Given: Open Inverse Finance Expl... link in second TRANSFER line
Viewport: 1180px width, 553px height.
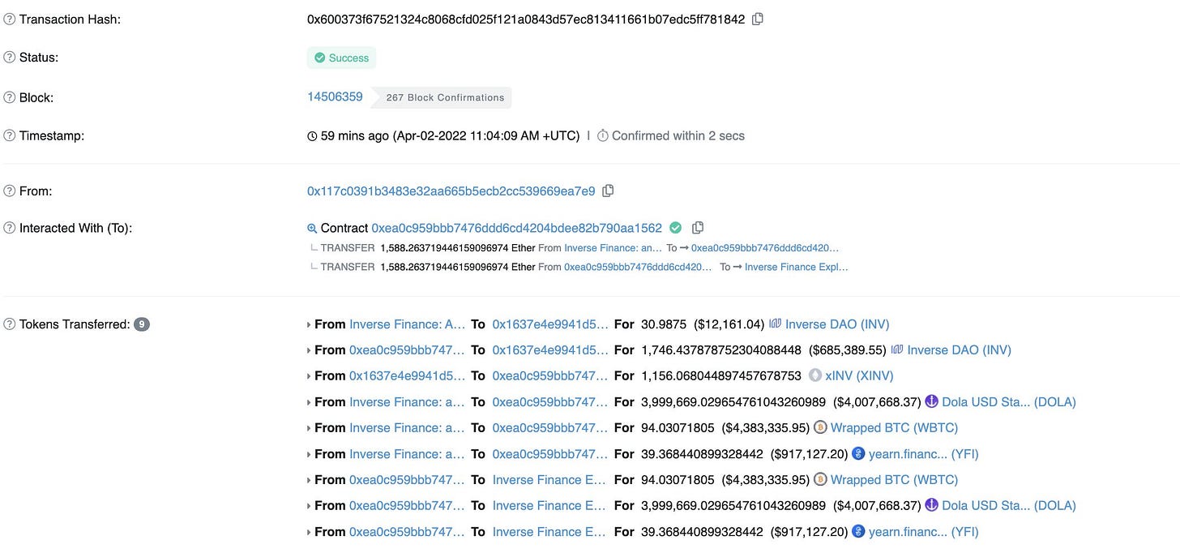Looking at the screenshot, I should coord(797,267).
